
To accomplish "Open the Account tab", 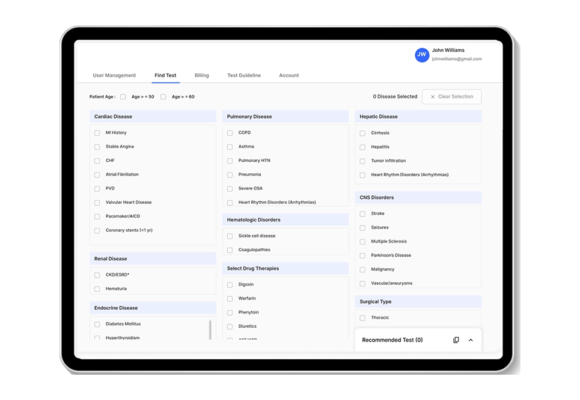I will coord(288,76).
